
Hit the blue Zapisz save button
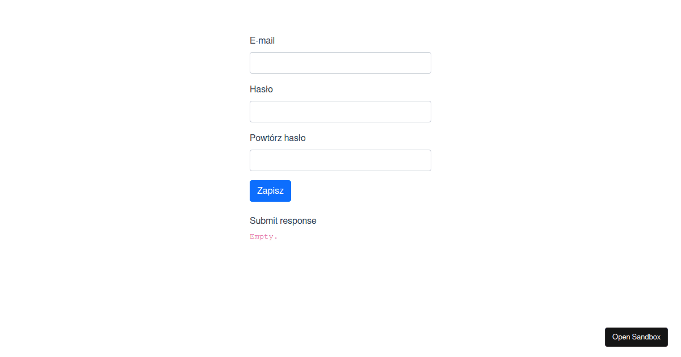coord(270,191)
